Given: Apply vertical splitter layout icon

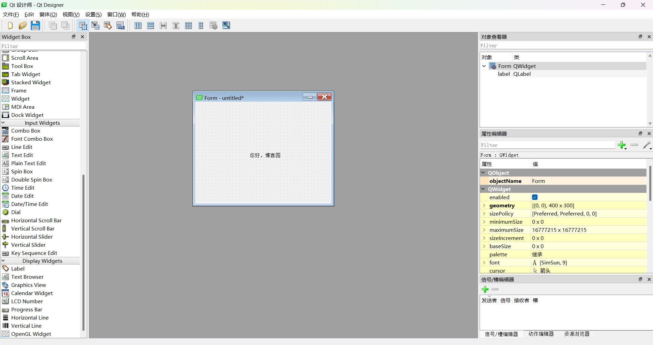Looking at the screenshot, I should point(176,25).
